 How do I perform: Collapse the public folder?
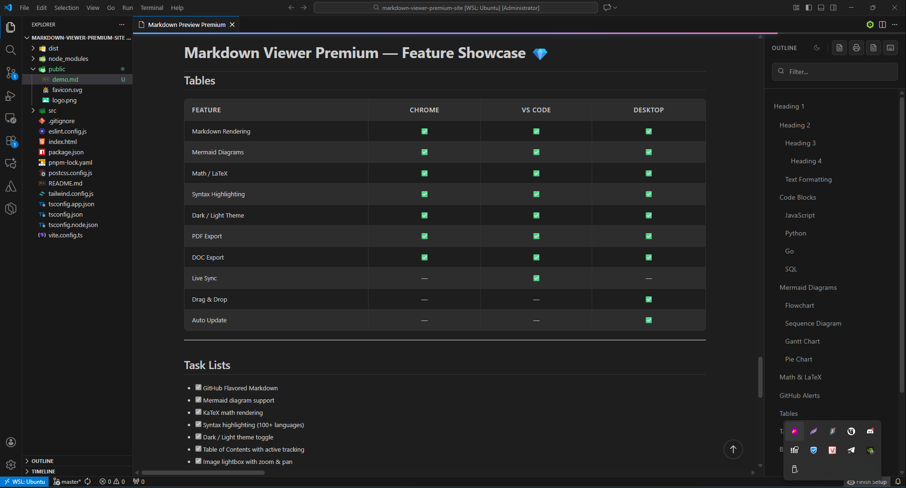point(33,69)
